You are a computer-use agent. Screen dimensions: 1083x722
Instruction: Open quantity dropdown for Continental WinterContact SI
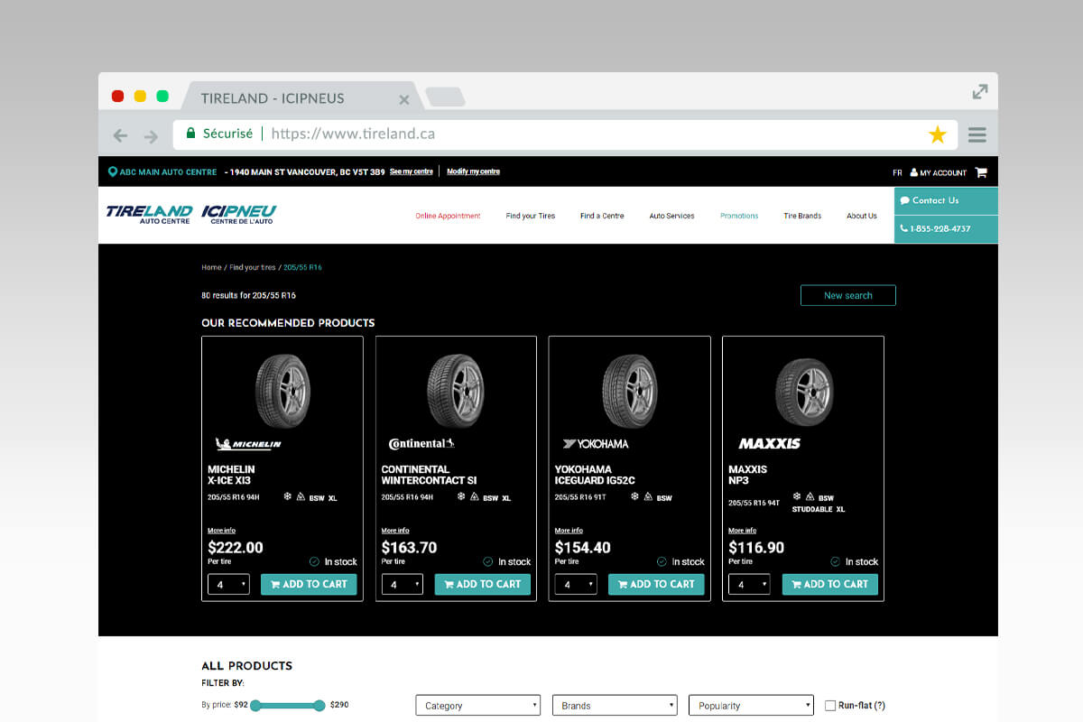(403, 584)
